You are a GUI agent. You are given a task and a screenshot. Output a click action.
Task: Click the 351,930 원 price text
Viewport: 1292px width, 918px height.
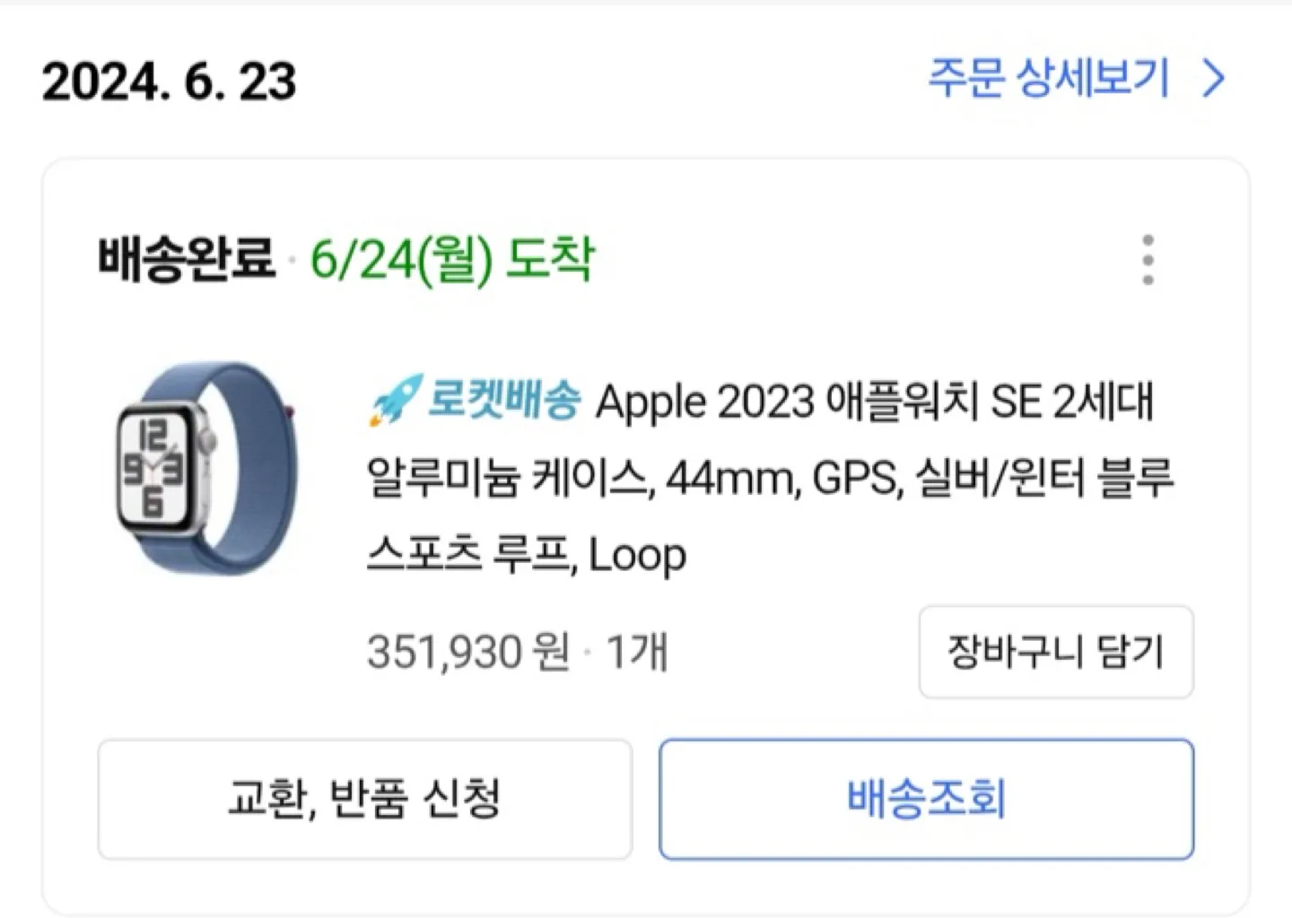coord(468,652)
